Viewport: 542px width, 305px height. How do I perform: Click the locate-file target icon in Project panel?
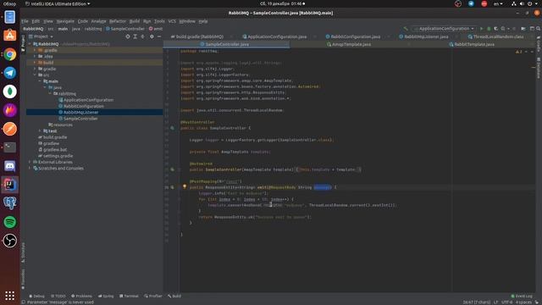[128, 36]
